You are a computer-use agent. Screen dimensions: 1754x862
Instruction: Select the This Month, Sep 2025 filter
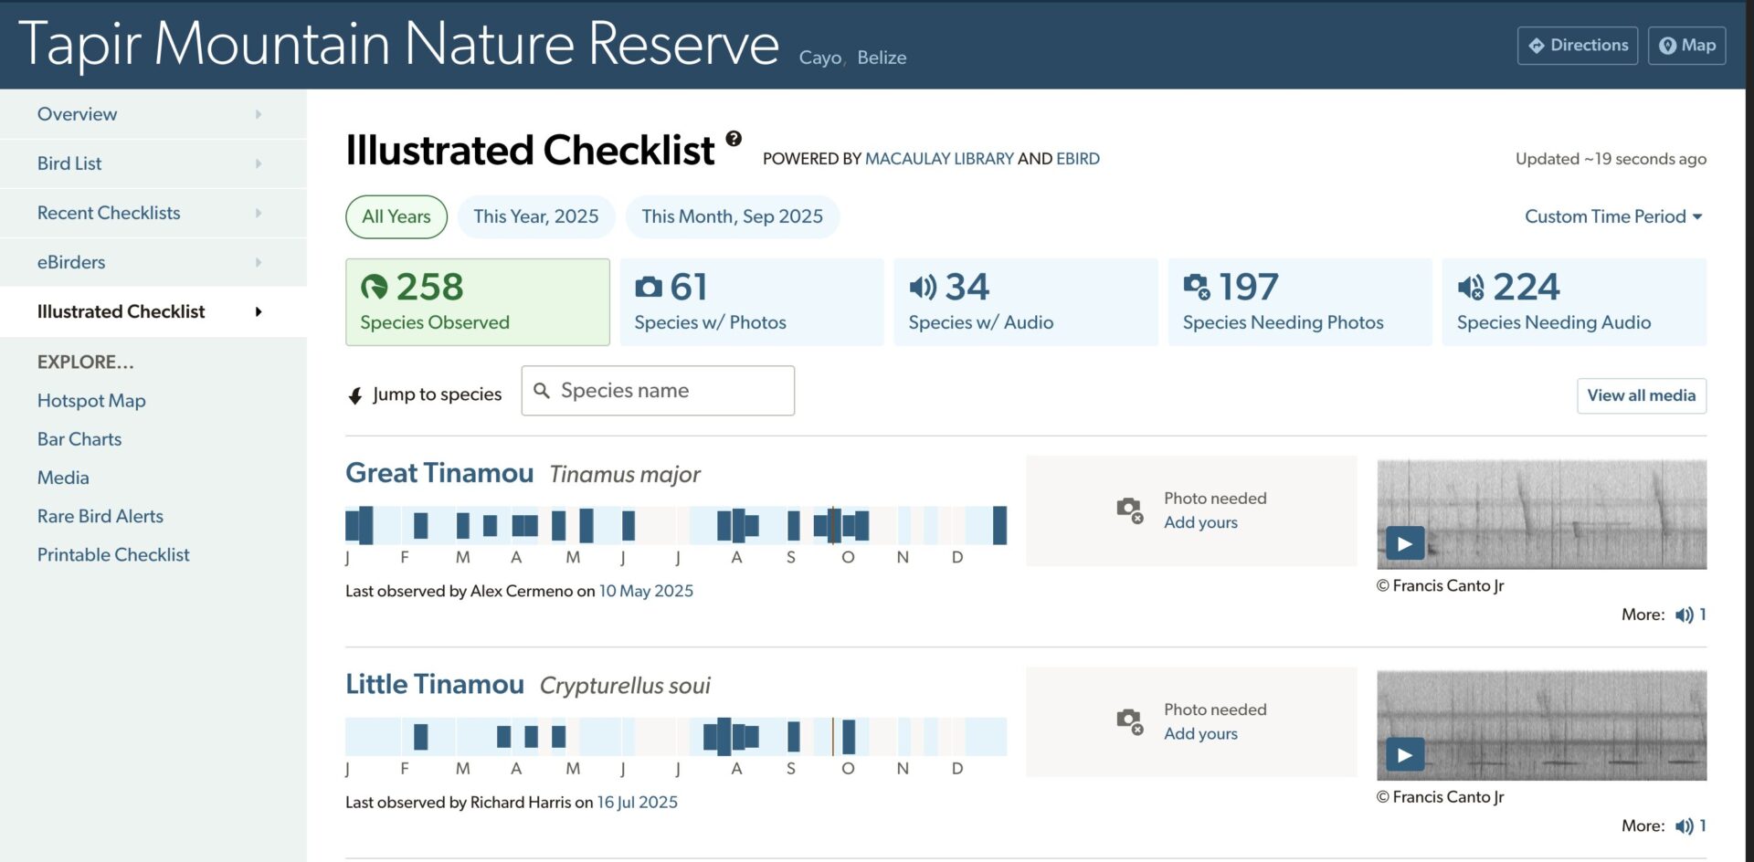click(x=732, y=216)
